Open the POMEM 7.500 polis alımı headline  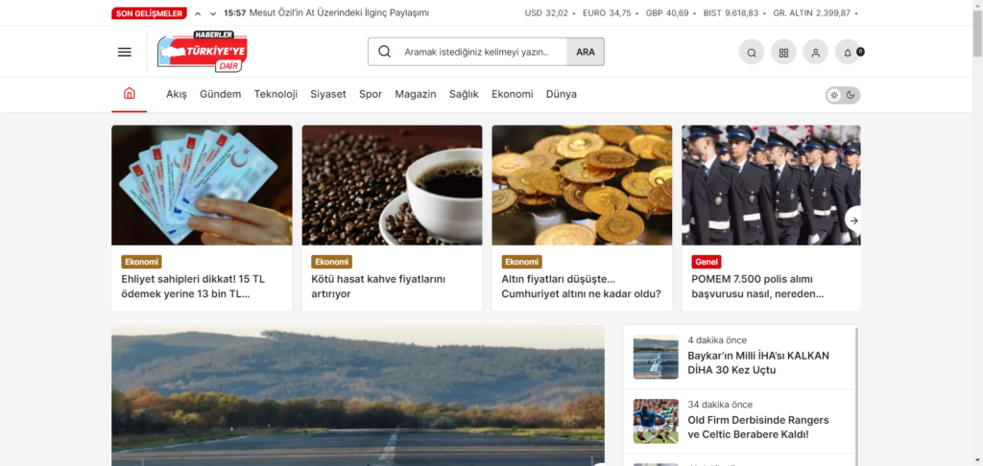757,287
